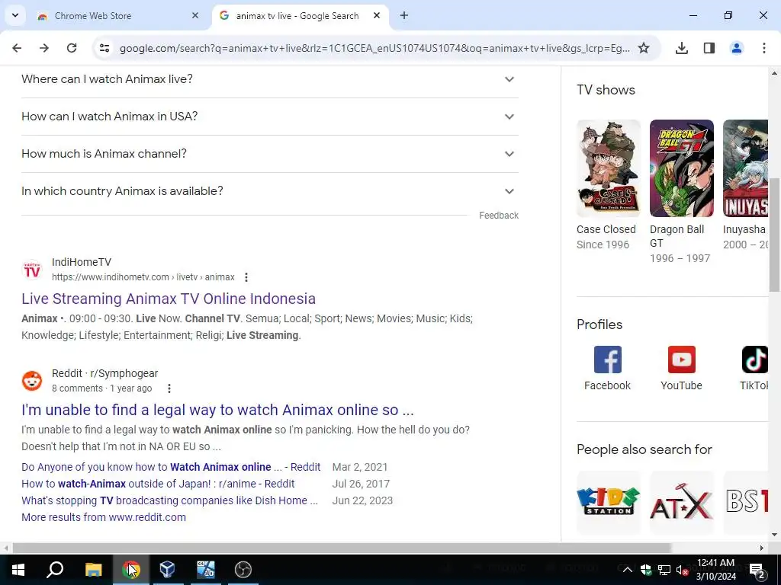Click scrollbar down arrow

click(x=774, y=535)
